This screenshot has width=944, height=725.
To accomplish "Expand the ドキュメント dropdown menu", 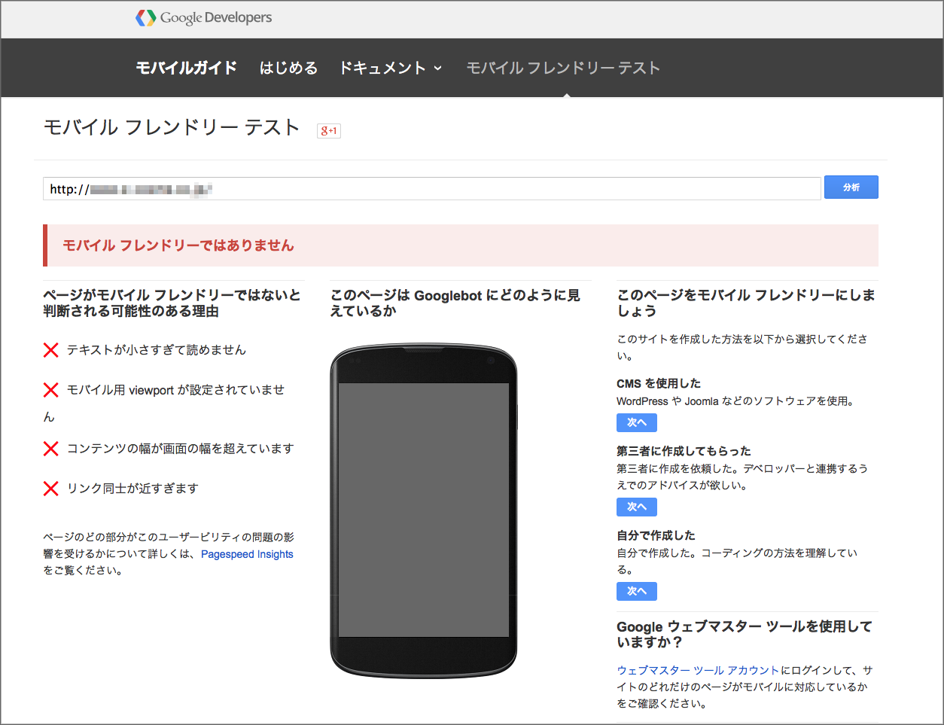I will 391,68.
